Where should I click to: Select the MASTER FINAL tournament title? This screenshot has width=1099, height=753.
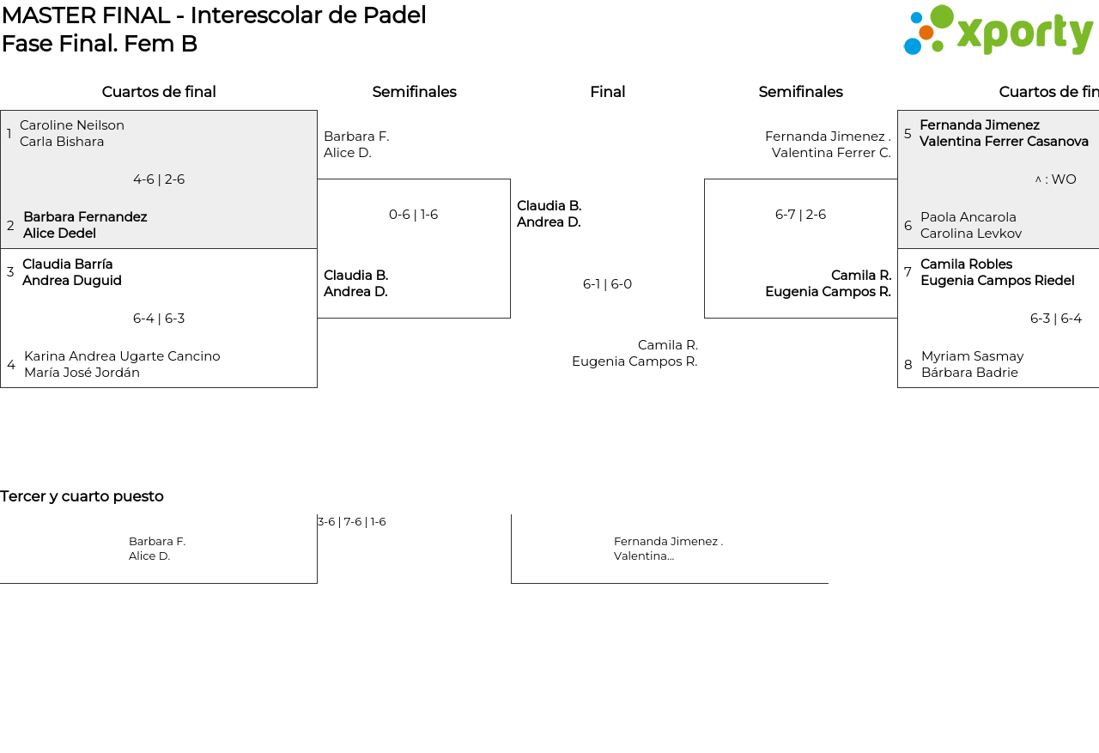(214, 15)
